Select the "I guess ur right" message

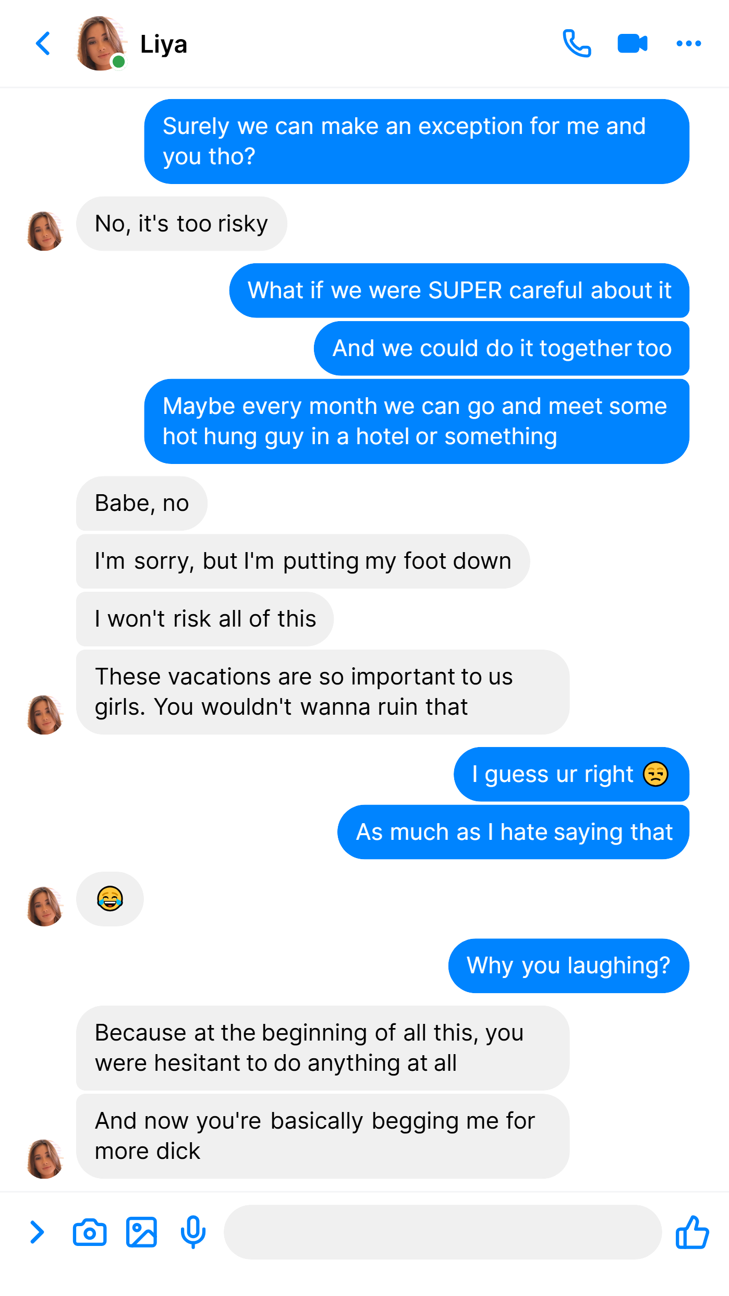pyautogui.click(x=572, y=774)
